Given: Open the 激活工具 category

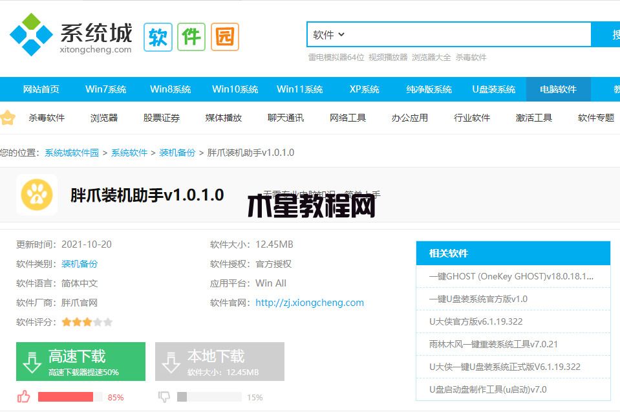Looking at the screenshot, I should point(534,118).
